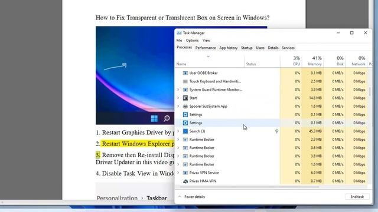This screenshot has height=212, width=378.
Task: Click the search magnifier in the document image
Action: click(x=167, y=118)
